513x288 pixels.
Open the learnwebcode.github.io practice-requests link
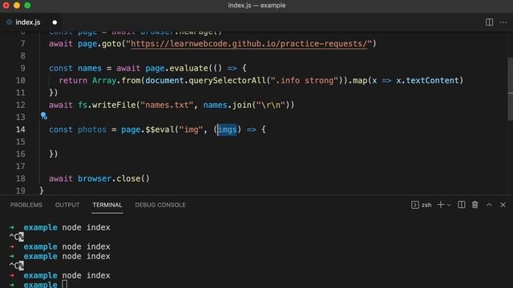249,44
